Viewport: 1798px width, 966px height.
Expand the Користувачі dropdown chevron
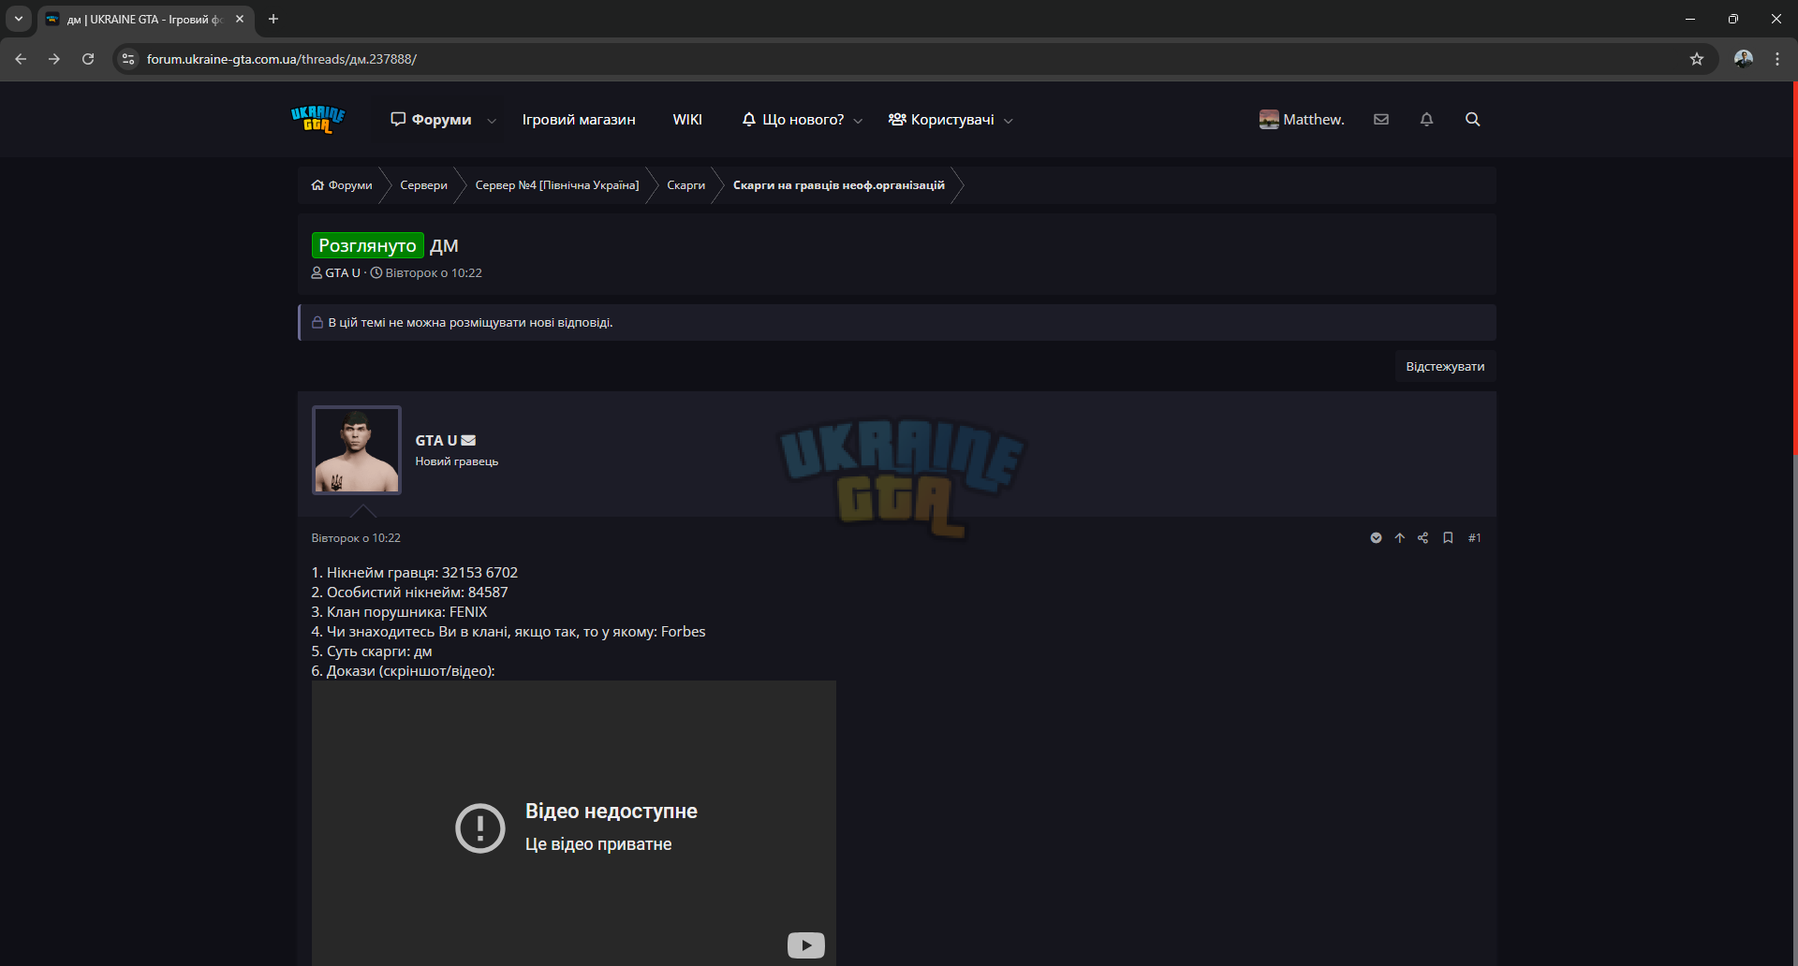point(1009,121)
